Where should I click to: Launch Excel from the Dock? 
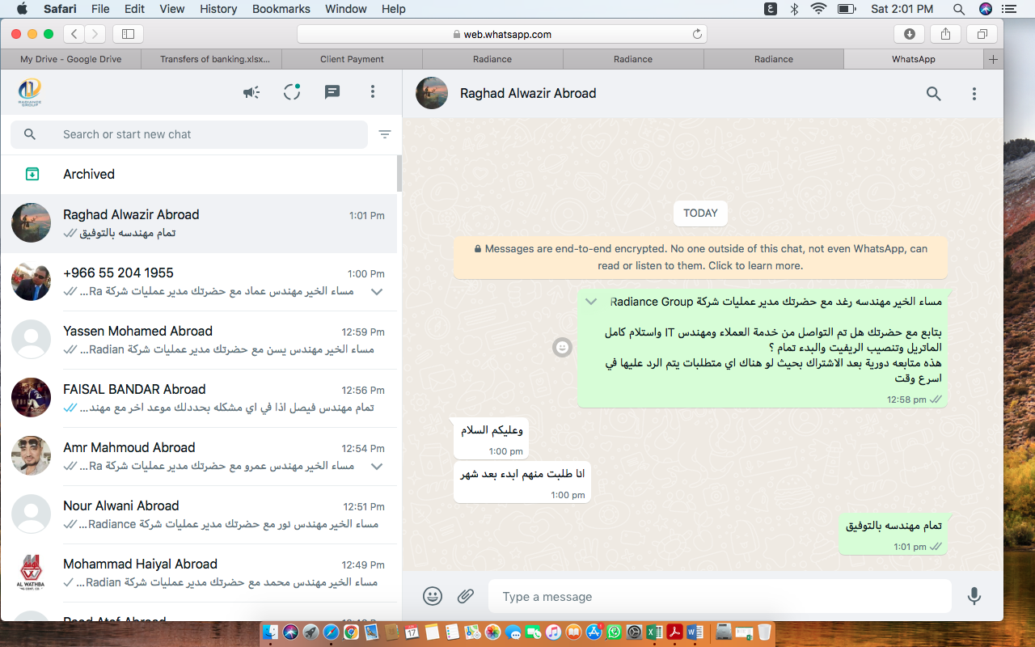point(655,632)
